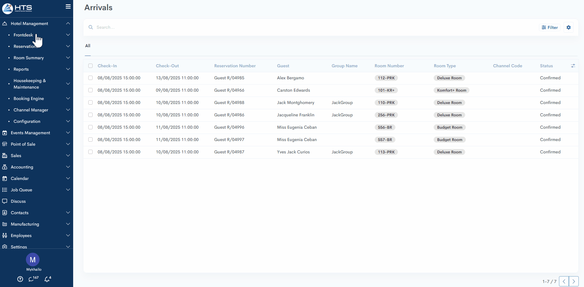Click the column adjust icon in table header
This screenshot has height=287, width=584.
coord(573,66)
